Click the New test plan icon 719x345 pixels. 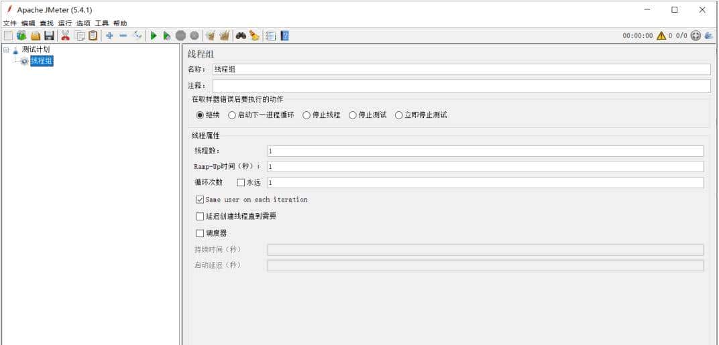pos(8,36)
